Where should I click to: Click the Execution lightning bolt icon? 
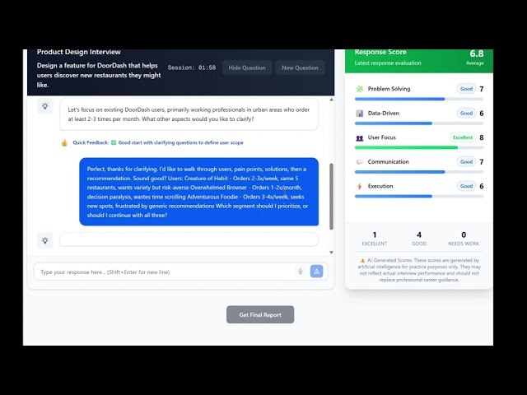click(x=360, y=186)
